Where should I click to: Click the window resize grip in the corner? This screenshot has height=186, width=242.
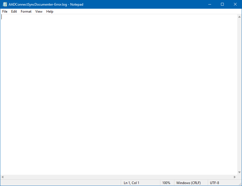click(240, 184)
